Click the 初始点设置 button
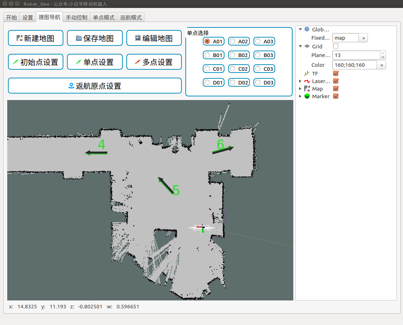Screen dimensions: 403x325 (35, 62)
